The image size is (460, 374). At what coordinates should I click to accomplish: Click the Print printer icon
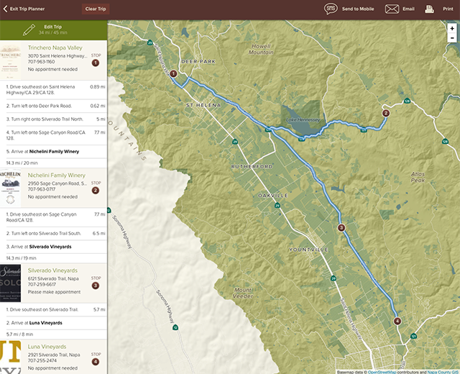click(x=430, y=9)
